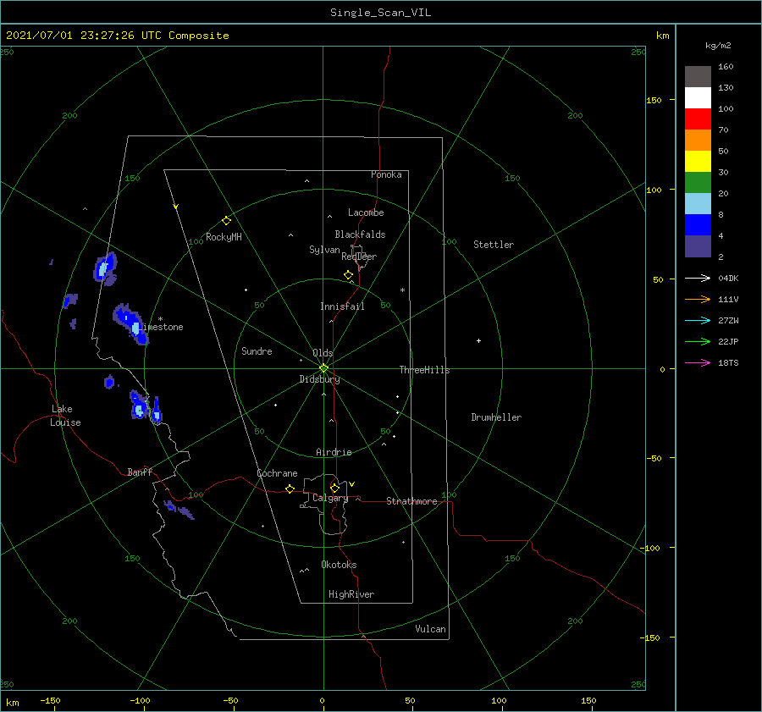The image size is (762, 712).
Task: Click the faint echo south of Banff
Action: tap(179, 510)
